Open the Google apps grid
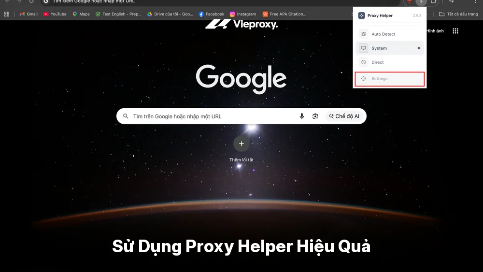 [455, 31]
